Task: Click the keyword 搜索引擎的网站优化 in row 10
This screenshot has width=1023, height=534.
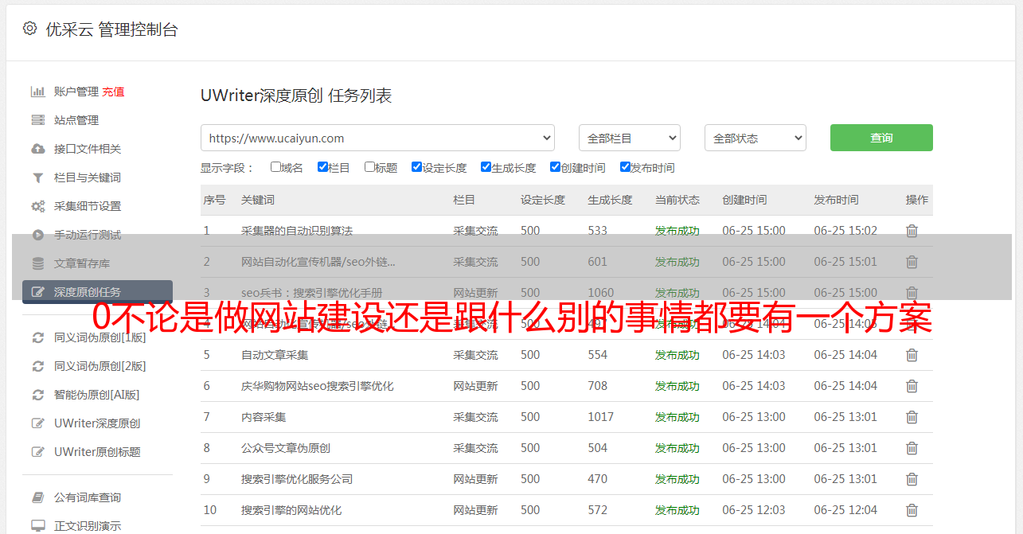Action: [x=291, y=510]
